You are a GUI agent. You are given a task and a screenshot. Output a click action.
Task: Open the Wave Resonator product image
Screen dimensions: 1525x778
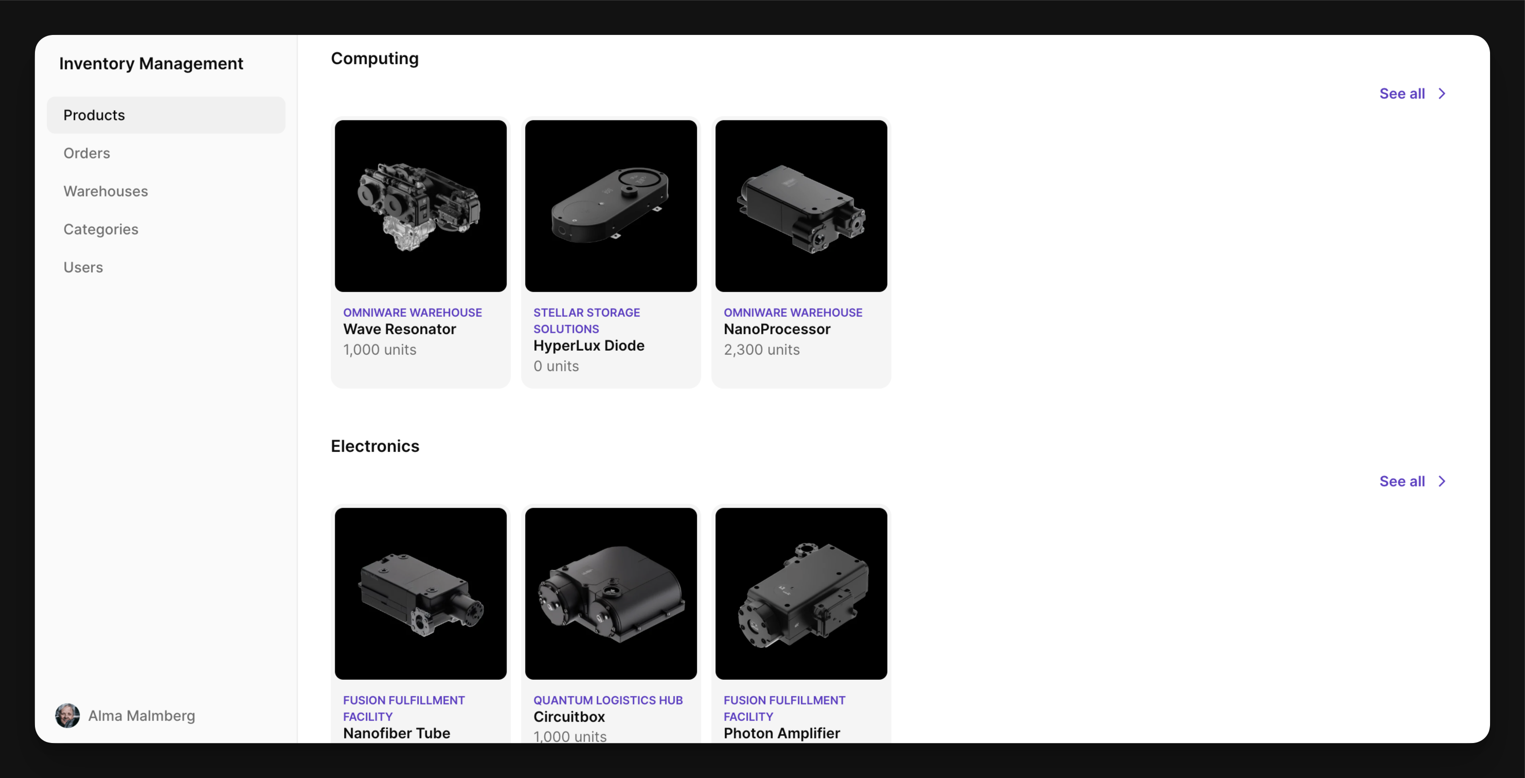click(x=420, y=206)
